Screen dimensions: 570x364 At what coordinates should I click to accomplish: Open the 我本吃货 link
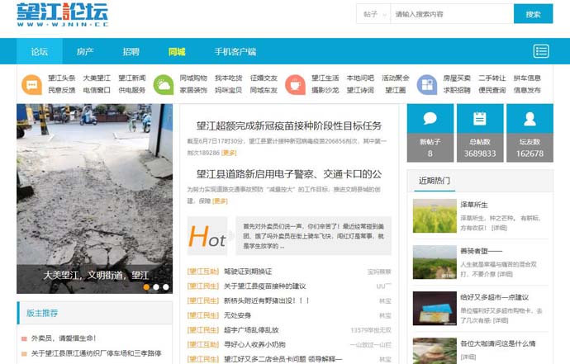229,78
